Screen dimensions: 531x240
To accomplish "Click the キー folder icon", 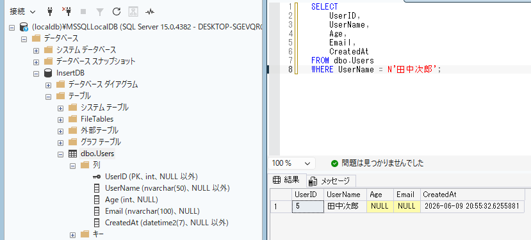I will [85, 234].
